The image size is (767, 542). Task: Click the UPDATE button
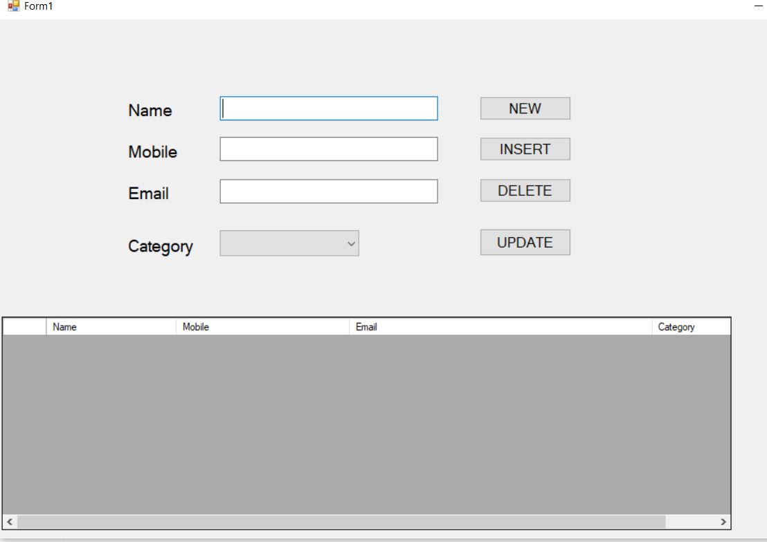[524, 242]
